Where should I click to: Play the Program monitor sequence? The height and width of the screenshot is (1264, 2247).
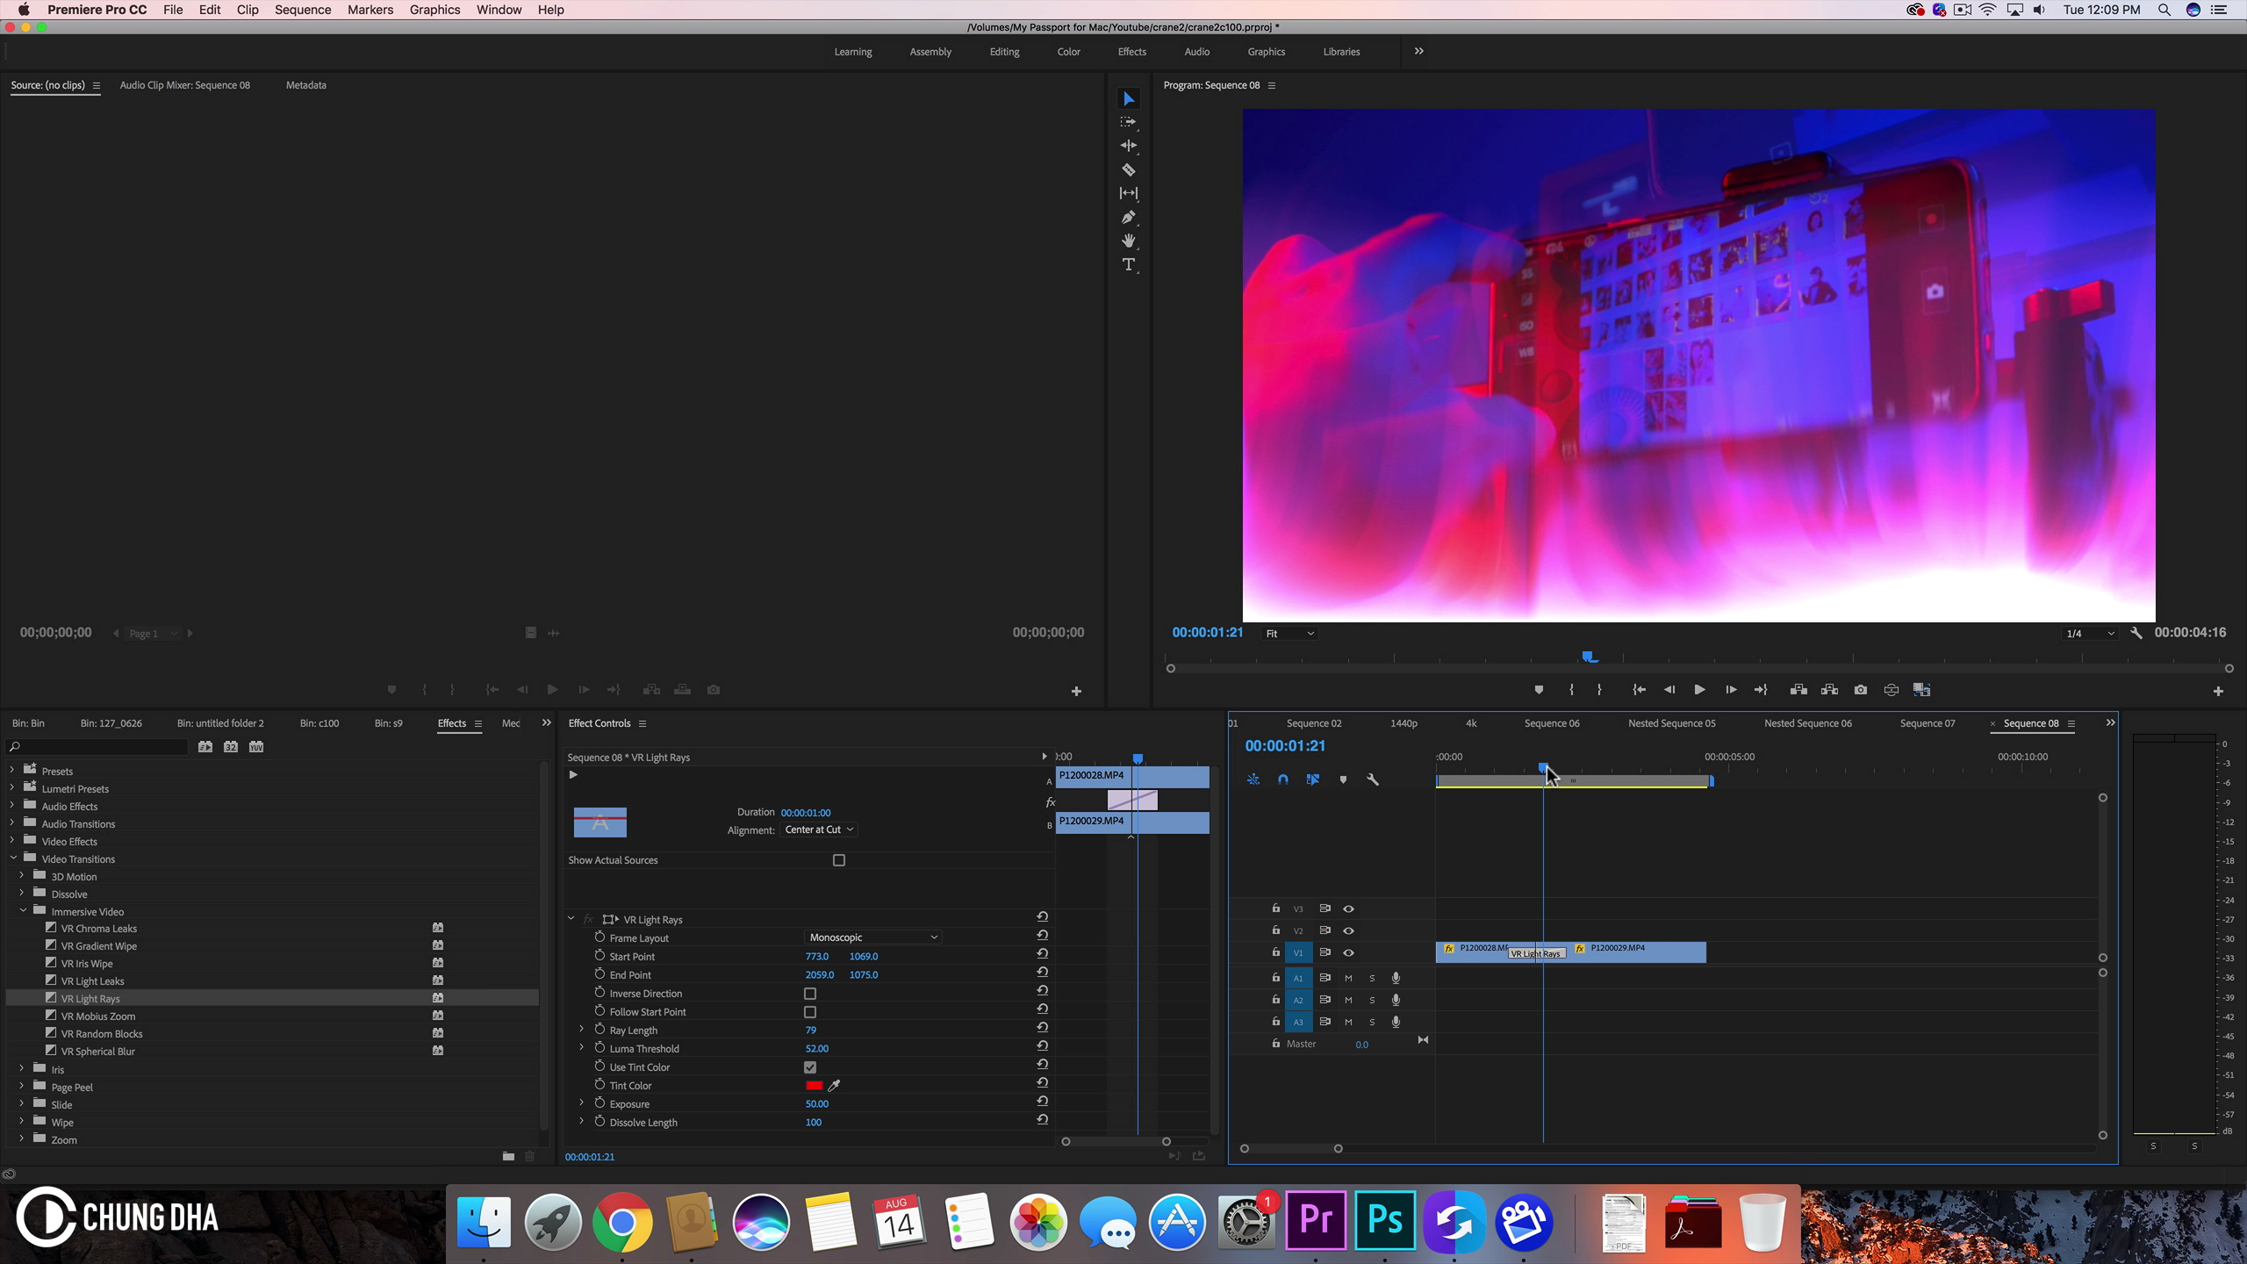pos(1699,690)
